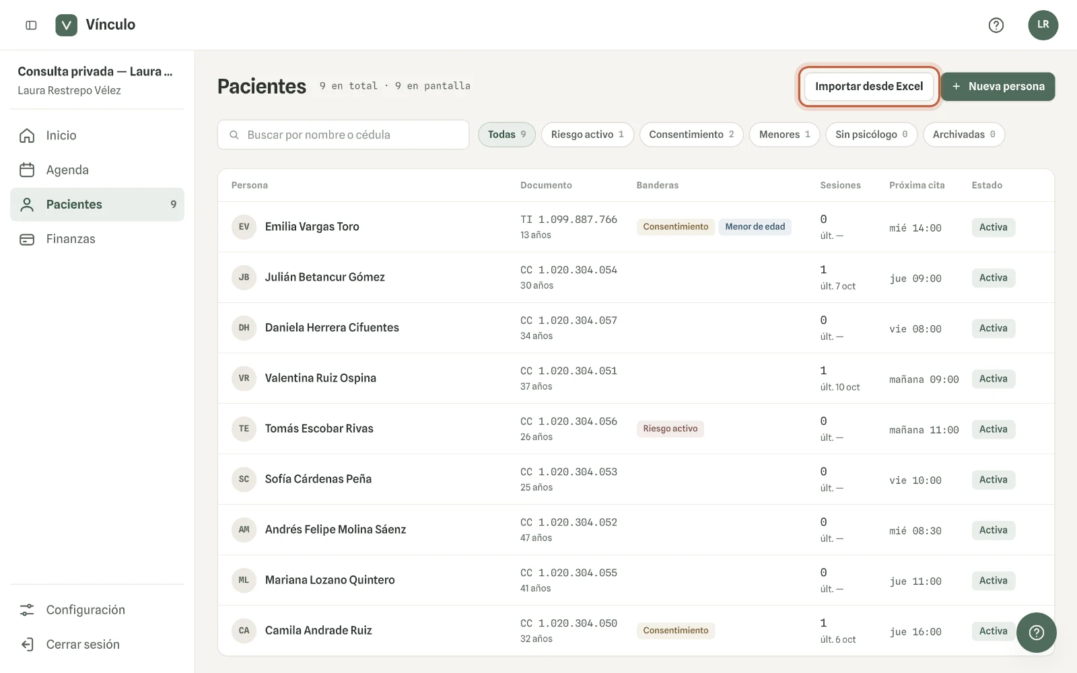Click the Consulta privada workspace name
1077x673 pixels.
95,71
